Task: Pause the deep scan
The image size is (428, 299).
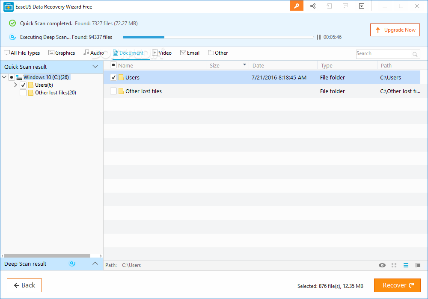Action: (318, 37)
